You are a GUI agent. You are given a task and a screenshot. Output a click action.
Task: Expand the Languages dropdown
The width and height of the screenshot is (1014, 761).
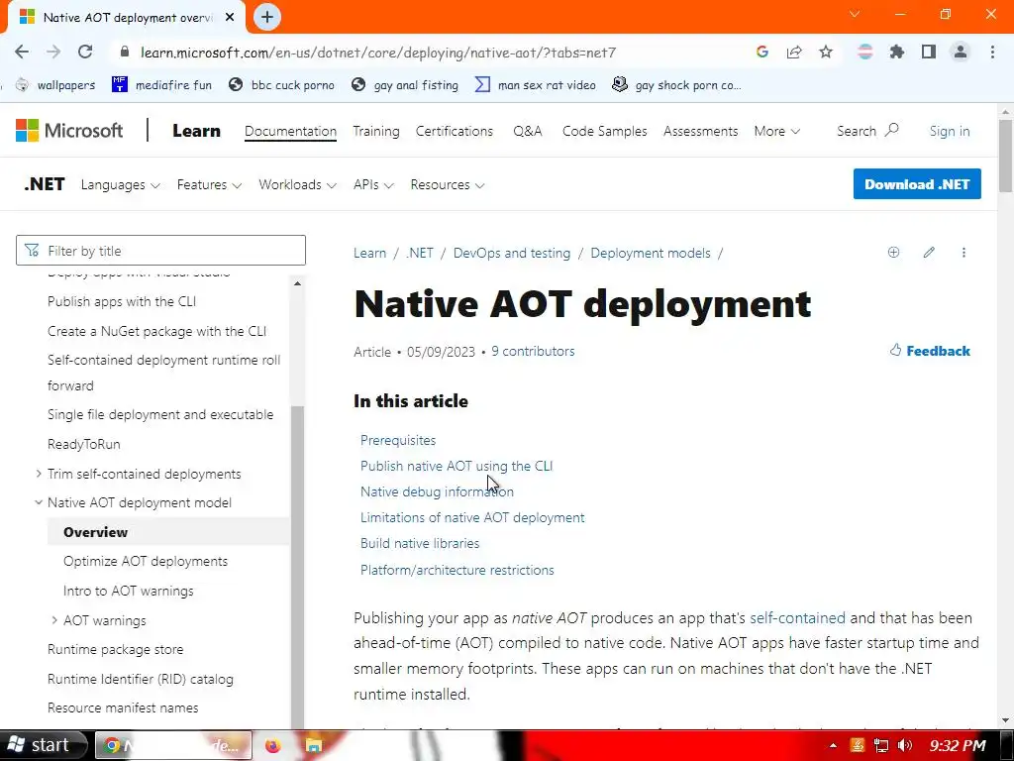(120, 185)
